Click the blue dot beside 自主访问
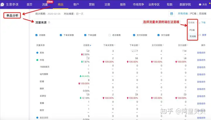This screenshot has height=120, width=211. [x=37, y=118]
